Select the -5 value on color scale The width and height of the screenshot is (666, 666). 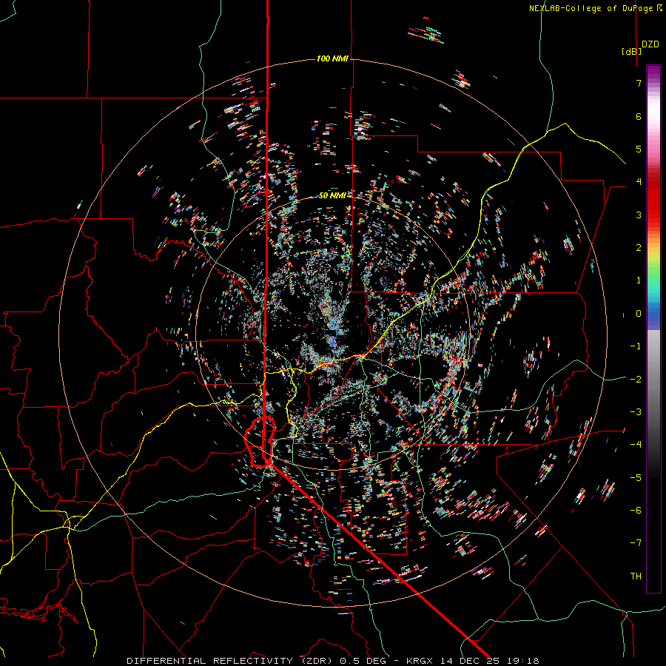click(636, 478)
